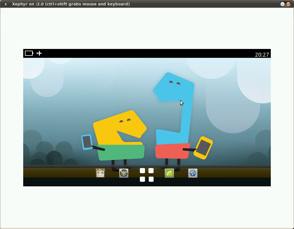Image resolution: width=294 pixels, height=229 pixels.
Task: Open the app grid launcher
Action: pos(147,175)
